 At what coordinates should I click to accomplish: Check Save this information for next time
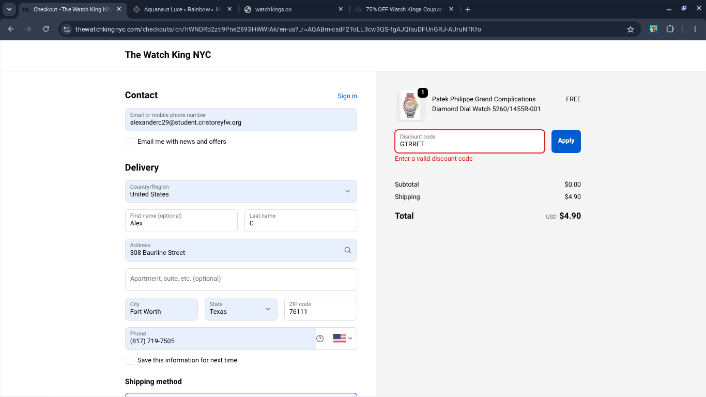point(130,361)
